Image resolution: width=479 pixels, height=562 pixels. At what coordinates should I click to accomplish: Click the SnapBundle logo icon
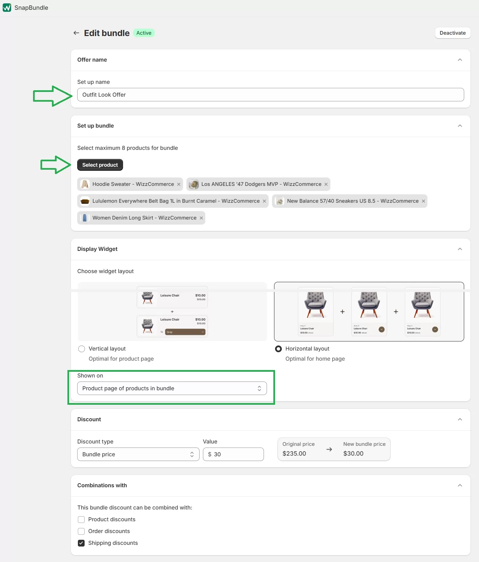click(7, 7)
